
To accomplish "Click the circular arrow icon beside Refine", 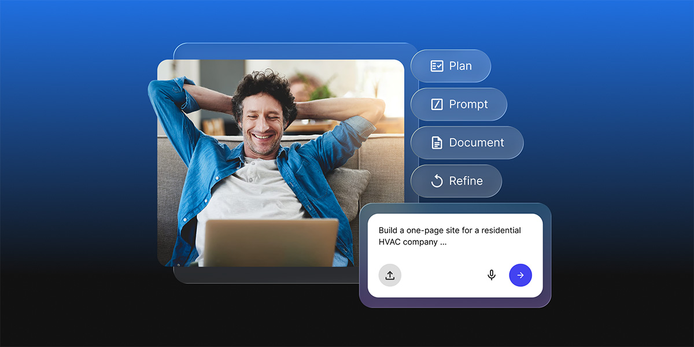I will pyautogui.click(x=437, y=181).
